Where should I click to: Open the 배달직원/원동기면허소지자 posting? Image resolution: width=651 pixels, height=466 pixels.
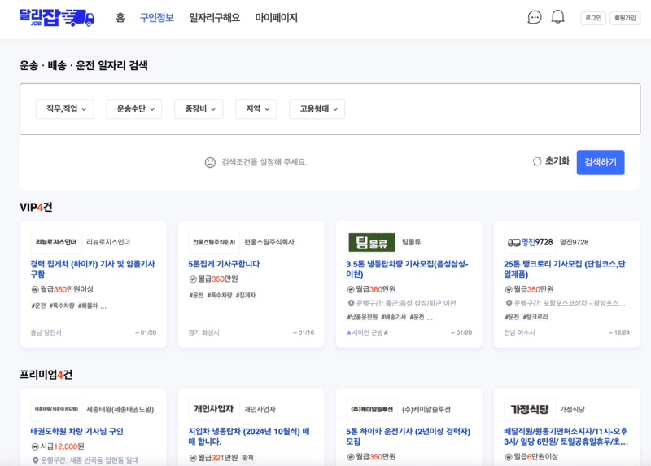566,437
